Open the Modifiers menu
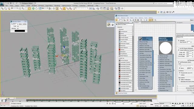 pyautogui.click(x=35, y=6)
